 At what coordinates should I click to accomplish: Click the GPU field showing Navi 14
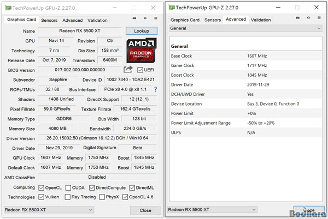click(56, 41)
